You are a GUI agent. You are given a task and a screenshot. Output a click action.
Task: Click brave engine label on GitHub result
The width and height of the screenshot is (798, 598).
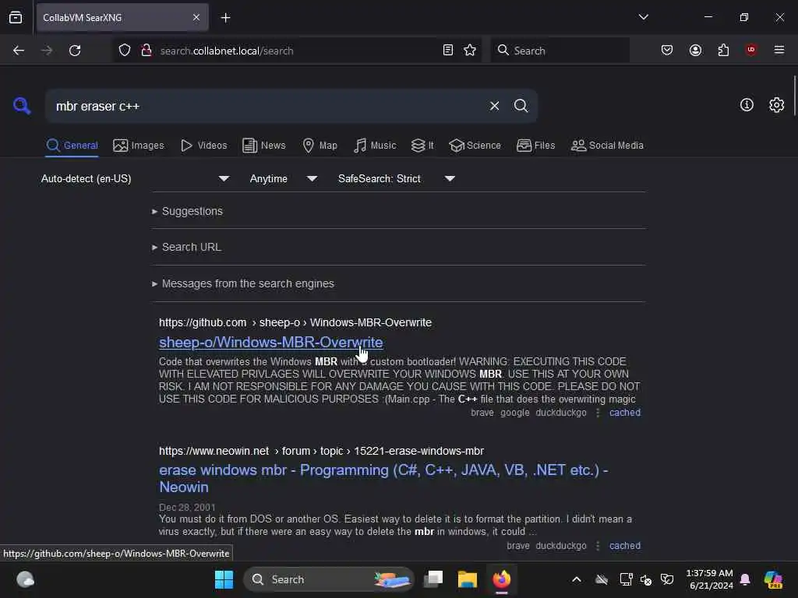pos(482,413)
